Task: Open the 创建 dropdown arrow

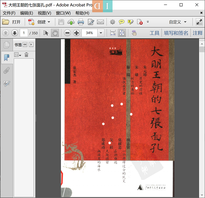Action: (49, 22)
